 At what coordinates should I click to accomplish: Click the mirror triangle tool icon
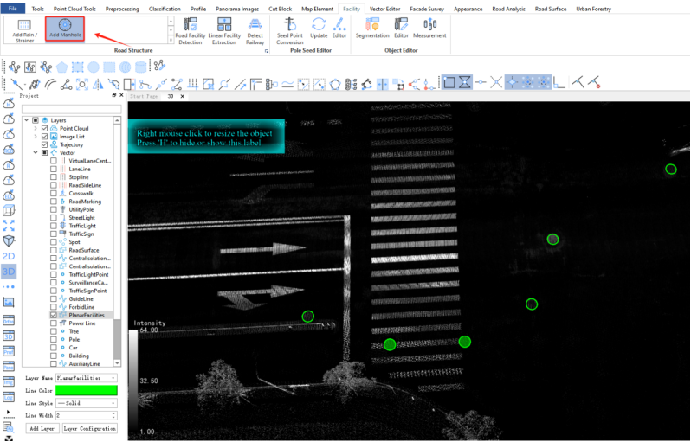click(98, 84)
